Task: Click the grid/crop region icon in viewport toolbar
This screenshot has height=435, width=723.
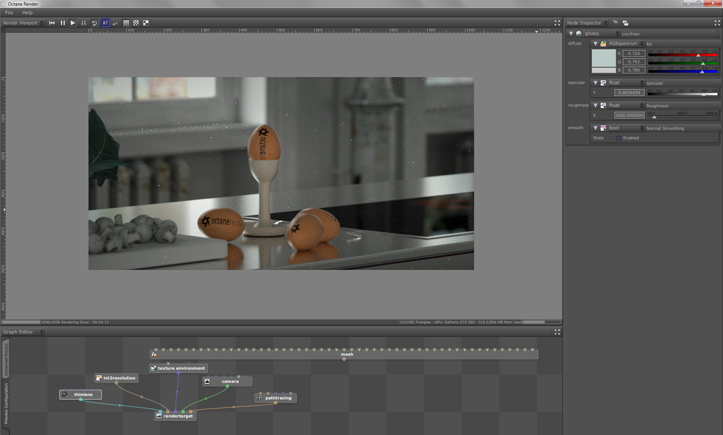Action: pyautogui.click(x=84, y=23)
